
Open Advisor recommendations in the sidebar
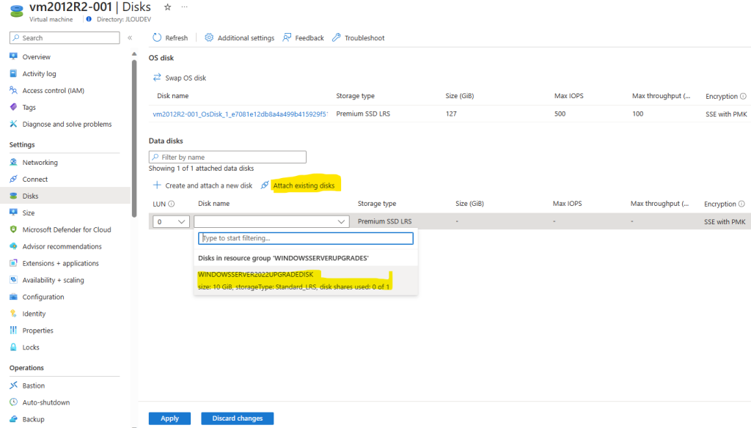coord(62,246)
